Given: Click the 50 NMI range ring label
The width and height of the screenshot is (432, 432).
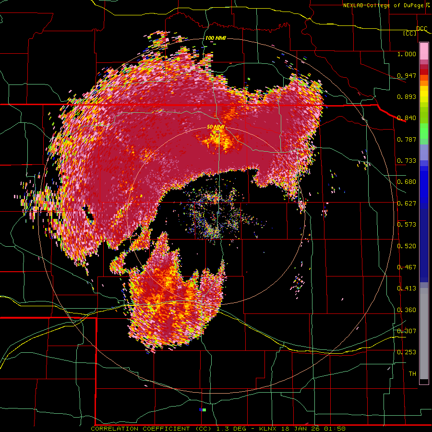Looking at the screenshot, I should tap(216, 127).
